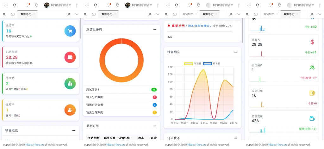Click the blue shopping cart icon on 总订单 card
Screen dimensions: 324x149
[x=70, y=31]
